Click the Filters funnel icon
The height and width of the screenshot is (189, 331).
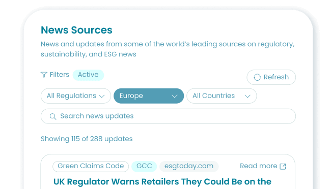coord(44,75)
